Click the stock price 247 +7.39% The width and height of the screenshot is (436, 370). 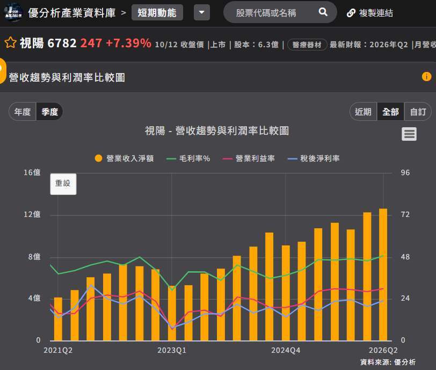pyautogui.click(x=115, y=43)
